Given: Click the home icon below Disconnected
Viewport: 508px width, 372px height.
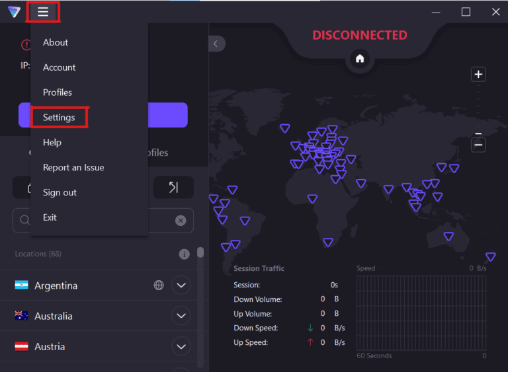Looking at the screenshot, I should point(360,59).
